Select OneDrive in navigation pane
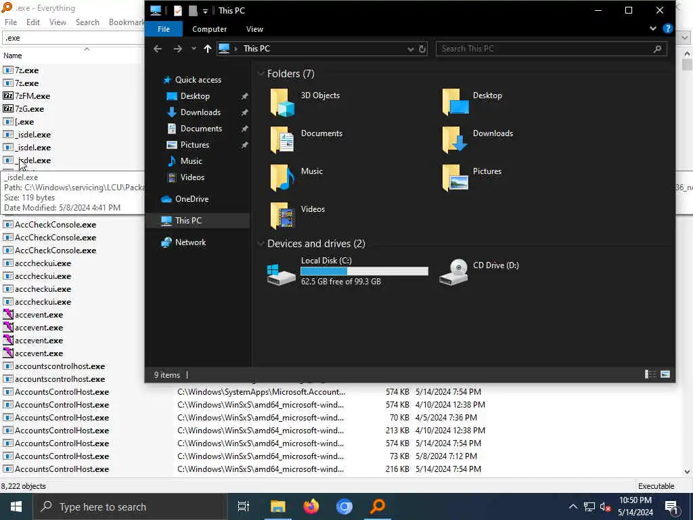The width and height of the screenshot is (693, 520). coord(192,199)
